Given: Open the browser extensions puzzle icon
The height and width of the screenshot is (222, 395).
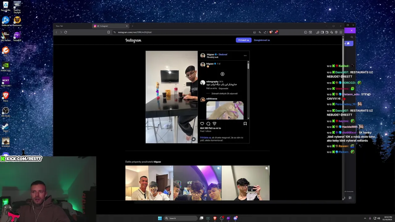Looking at the screenshot, I should click(306, 32).
